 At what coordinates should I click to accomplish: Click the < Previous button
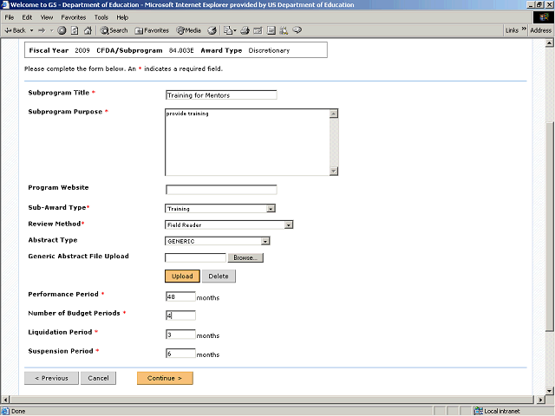51,378
